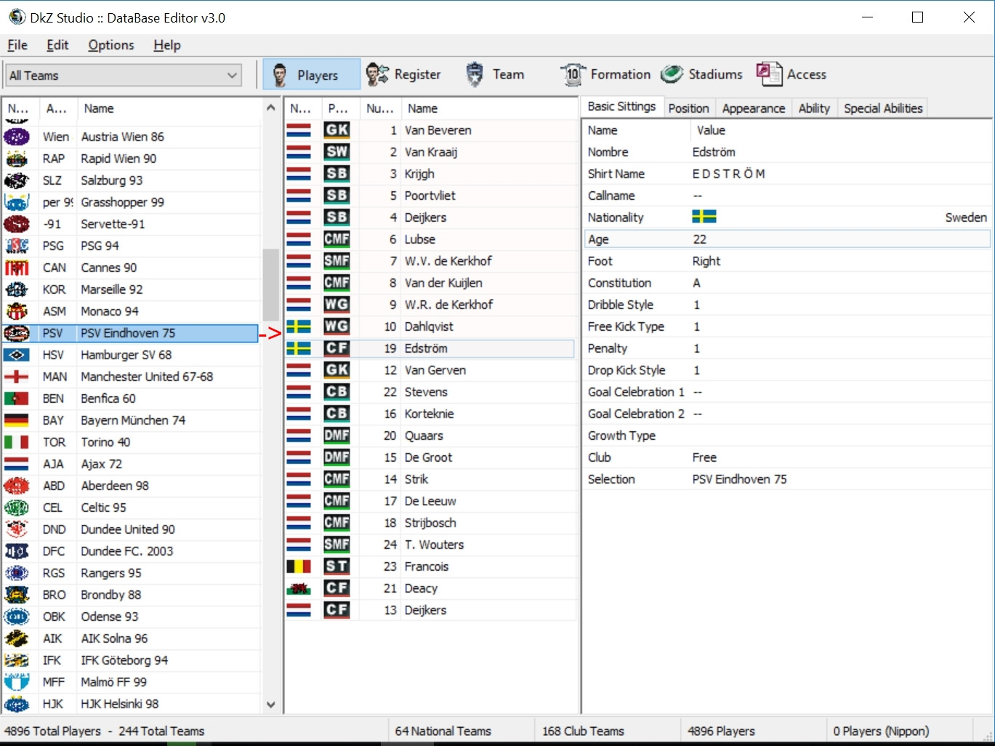995x746 pixels.
Task: Select Ajax 72 in team list
Action: coord(131,464)
